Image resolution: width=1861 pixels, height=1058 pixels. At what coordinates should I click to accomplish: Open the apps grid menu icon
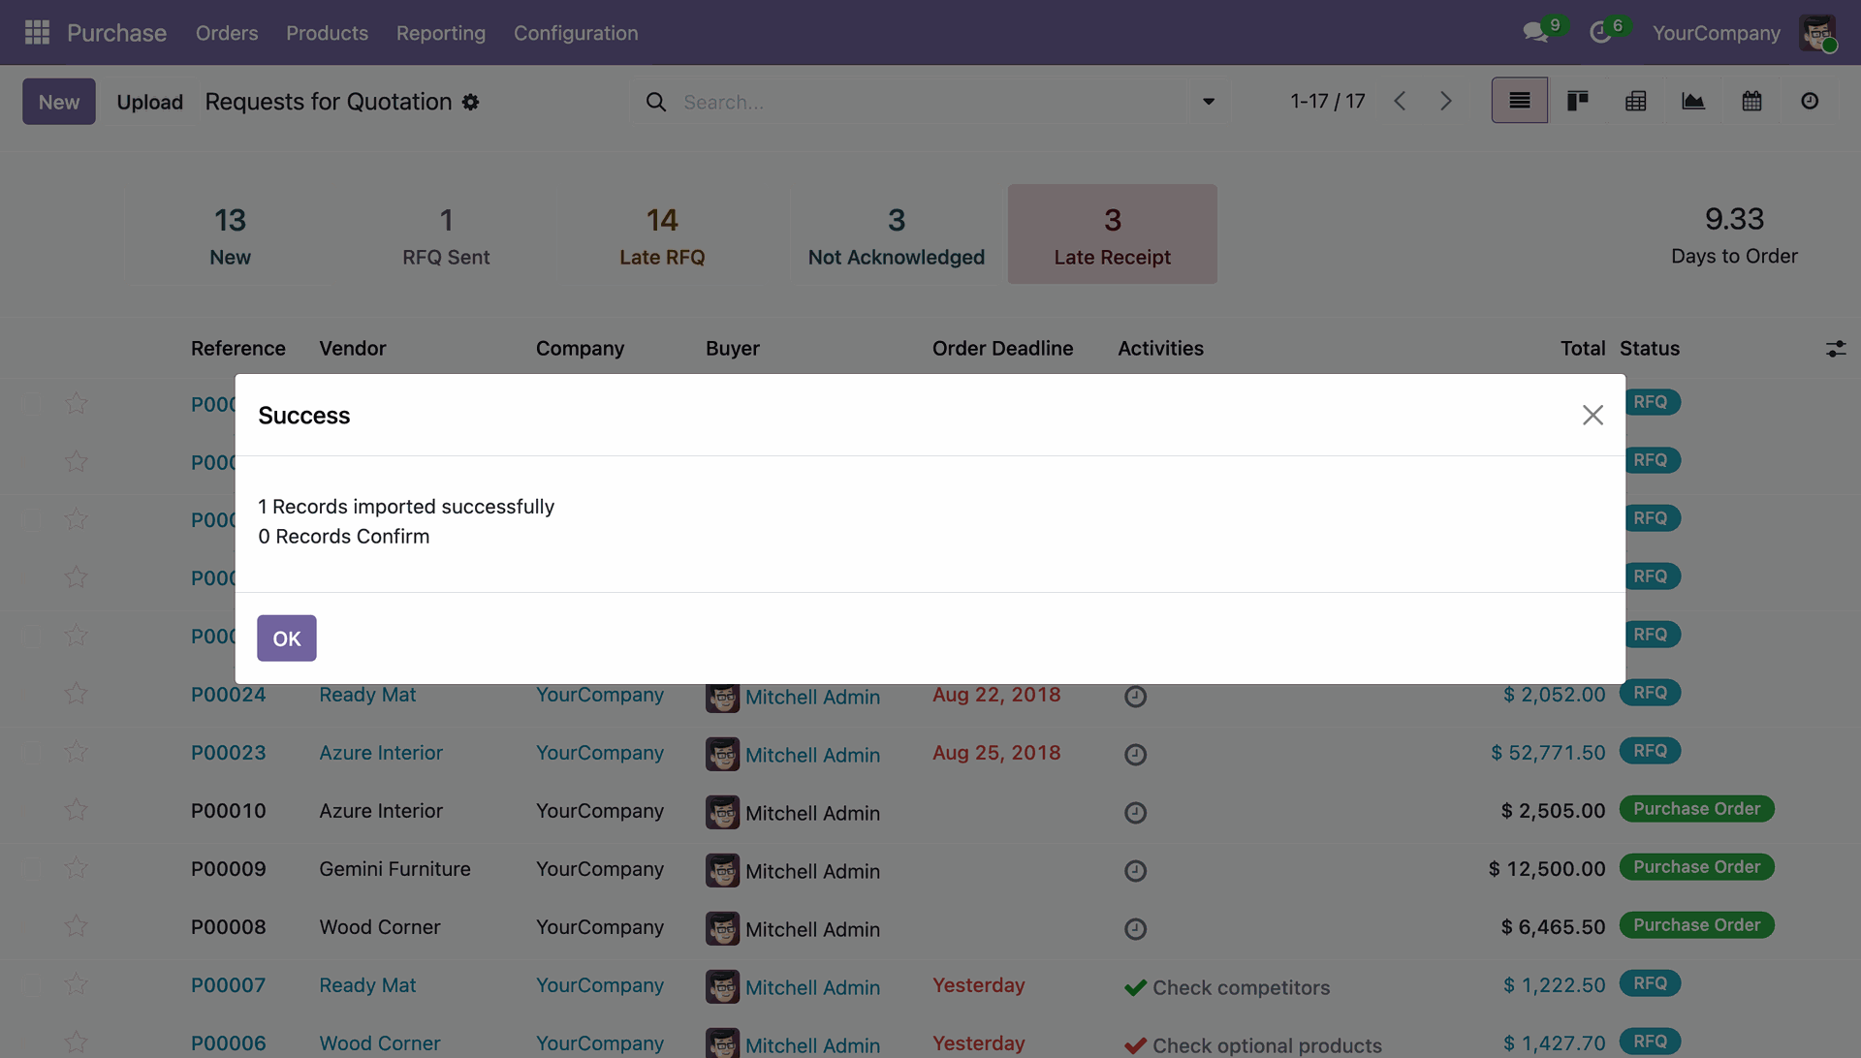click(37, 33)
